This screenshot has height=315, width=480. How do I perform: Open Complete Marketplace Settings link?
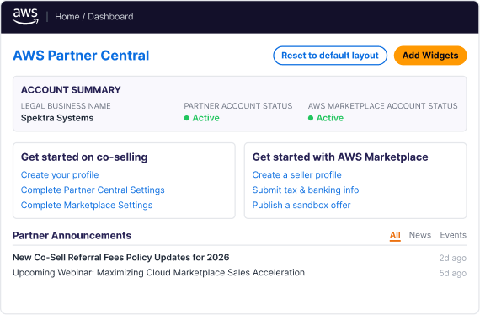pyautogui.click(x=87, y=205)
